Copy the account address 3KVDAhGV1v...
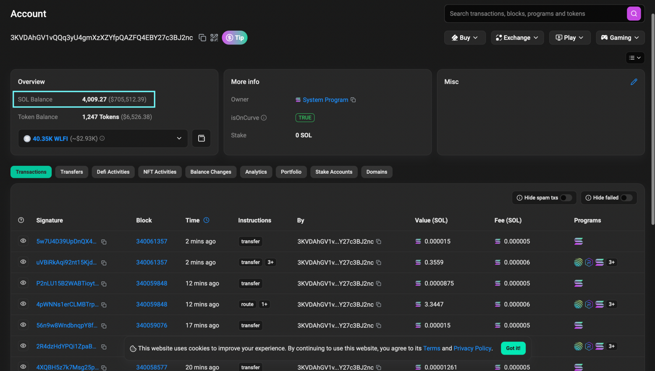Screen dimensions: 655x371 [x=202, y=37]
